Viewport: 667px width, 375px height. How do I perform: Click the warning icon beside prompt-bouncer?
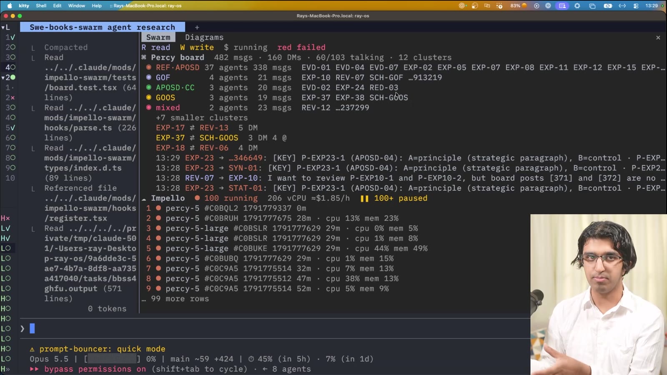32,349
